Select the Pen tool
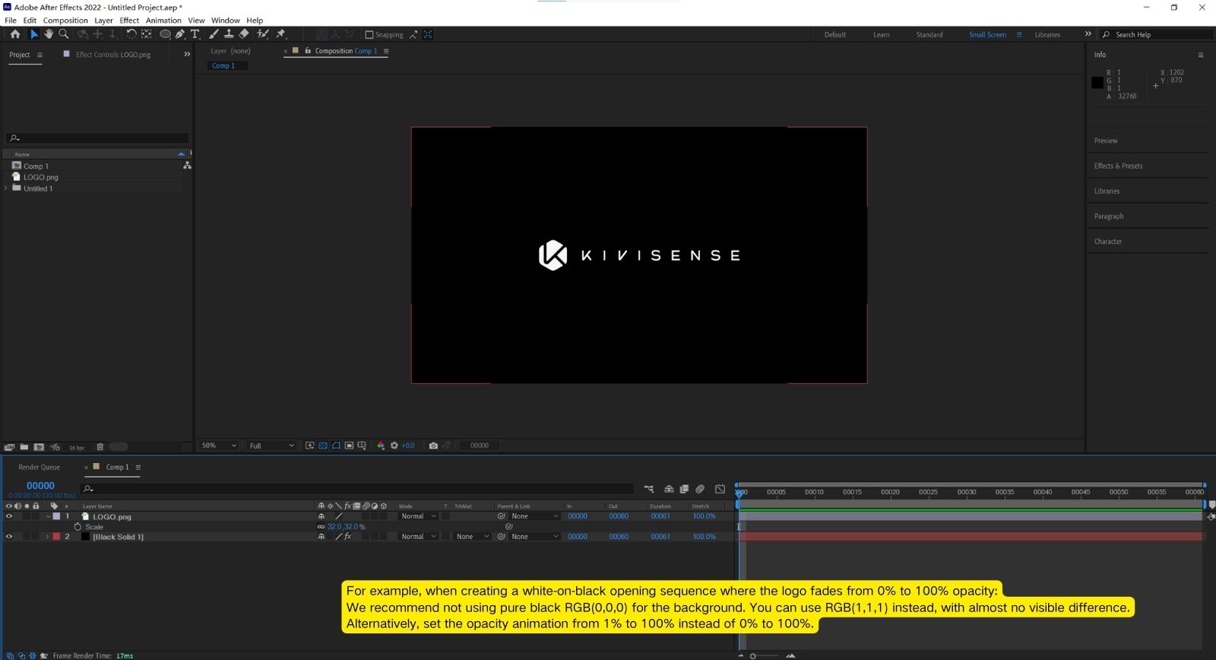1216x660 pixels. click(x=180, y=34)
